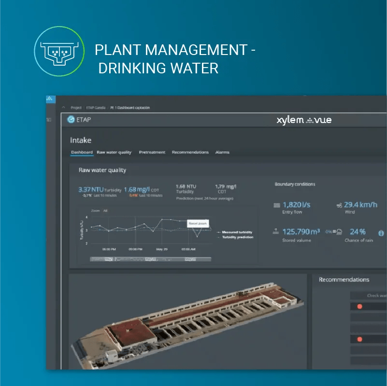Go to the Alarms tab

tap(222, 152)
